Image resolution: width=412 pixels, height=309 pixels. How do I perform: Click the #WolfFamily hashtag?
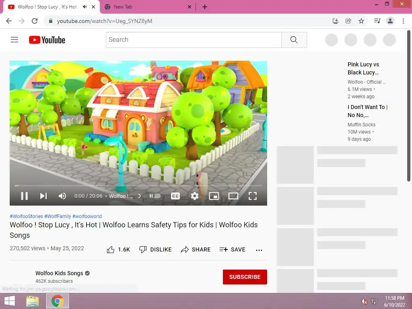click(x=58, y=216)
